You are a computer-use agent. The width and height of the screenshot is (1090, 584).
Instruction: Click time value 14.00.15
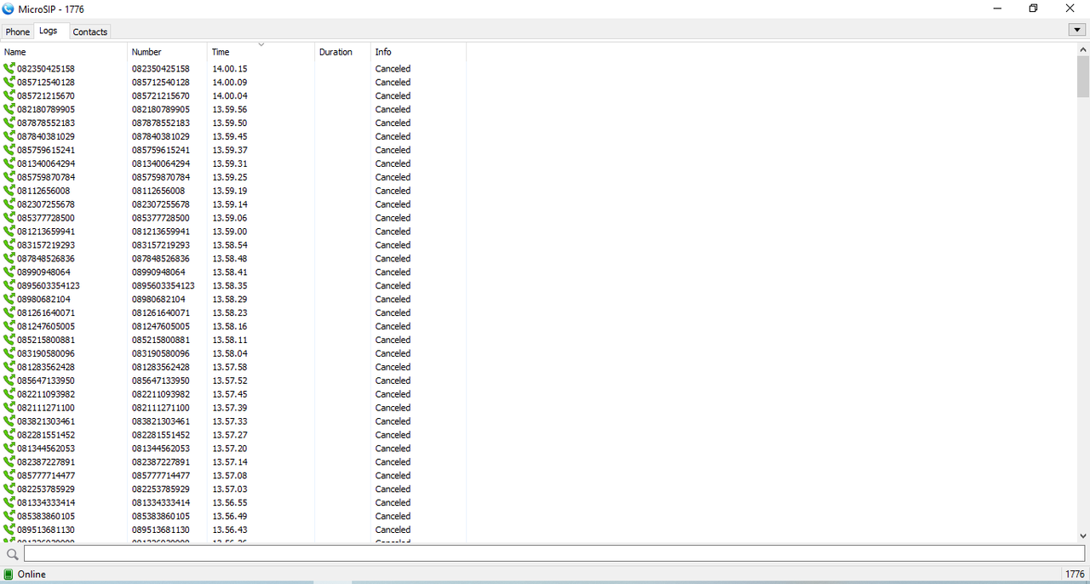(x=230, y=69)
